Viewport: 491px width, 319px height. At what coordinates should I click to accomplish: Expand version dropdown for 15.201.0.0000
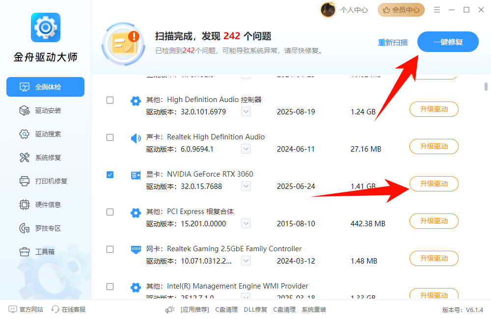(246, 223)
